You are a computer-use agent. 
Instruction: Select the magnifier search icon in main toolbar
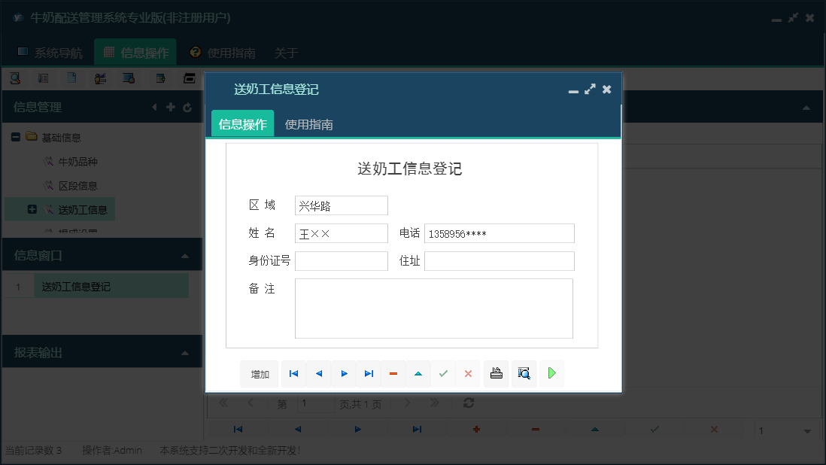pos(16,78)
